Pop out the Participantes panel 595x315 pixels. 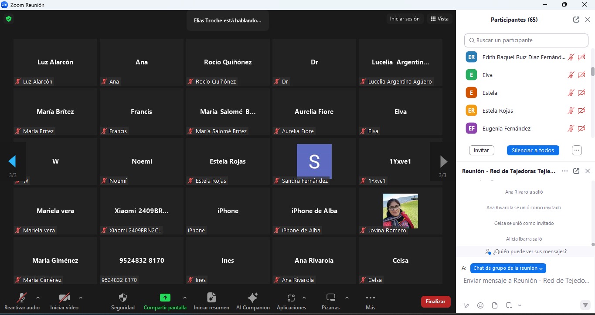[576, 20]
